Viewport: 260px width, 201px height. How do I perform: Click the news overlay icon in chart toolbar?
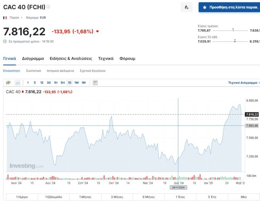coord(95,83)
